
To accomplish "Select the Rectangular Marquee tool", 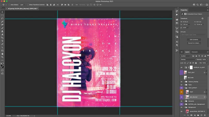I will tap(2, 15).
